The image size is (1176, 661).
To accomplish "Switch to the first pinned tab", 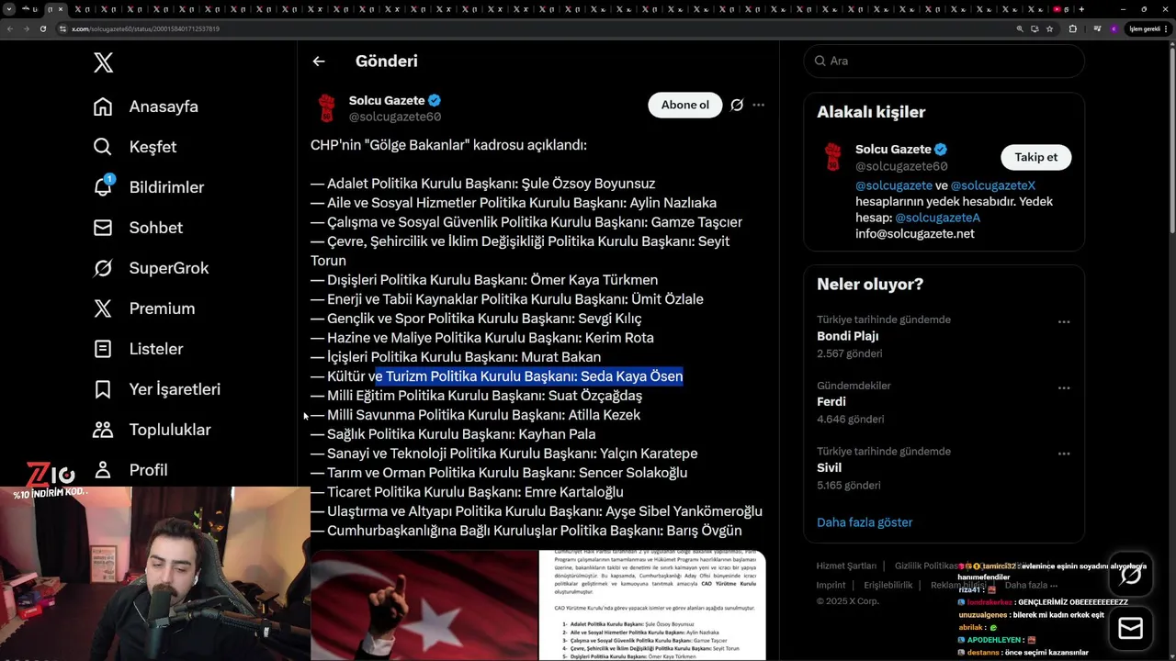I will (28, 9).
